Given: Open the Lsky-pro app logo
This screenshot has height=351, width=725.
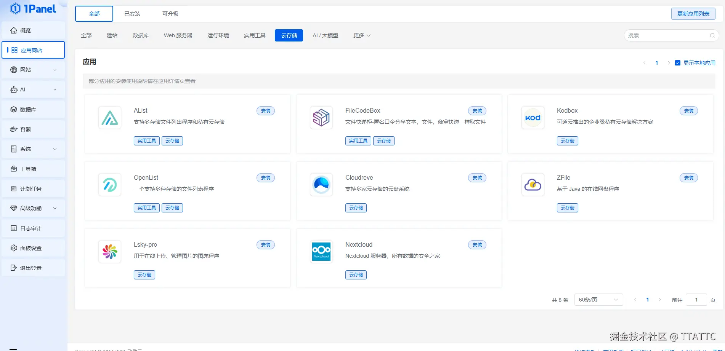Looking at the screenshot, I should [110, 252].
